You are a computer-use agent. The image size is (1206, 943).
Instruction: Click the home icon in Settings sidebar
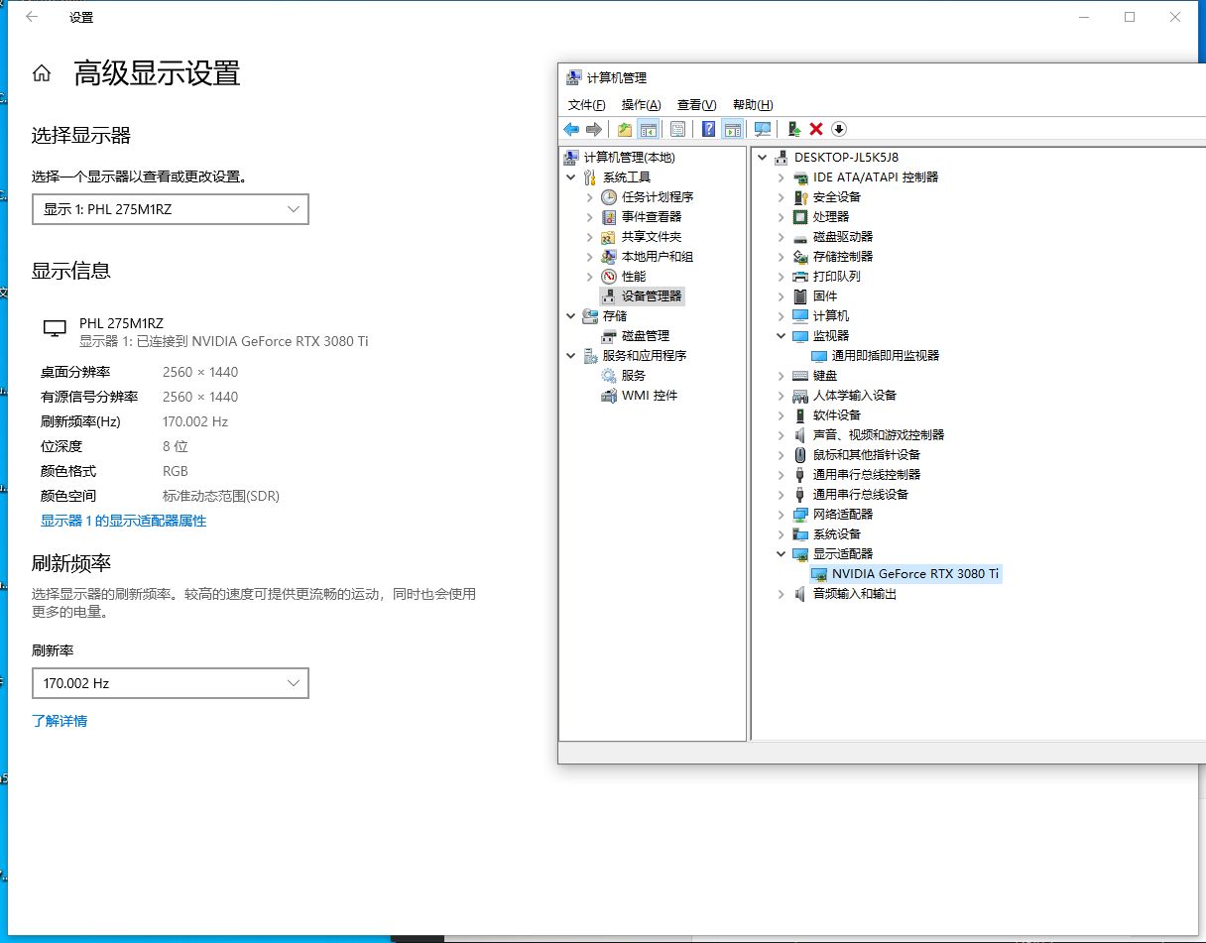point(40,72)
